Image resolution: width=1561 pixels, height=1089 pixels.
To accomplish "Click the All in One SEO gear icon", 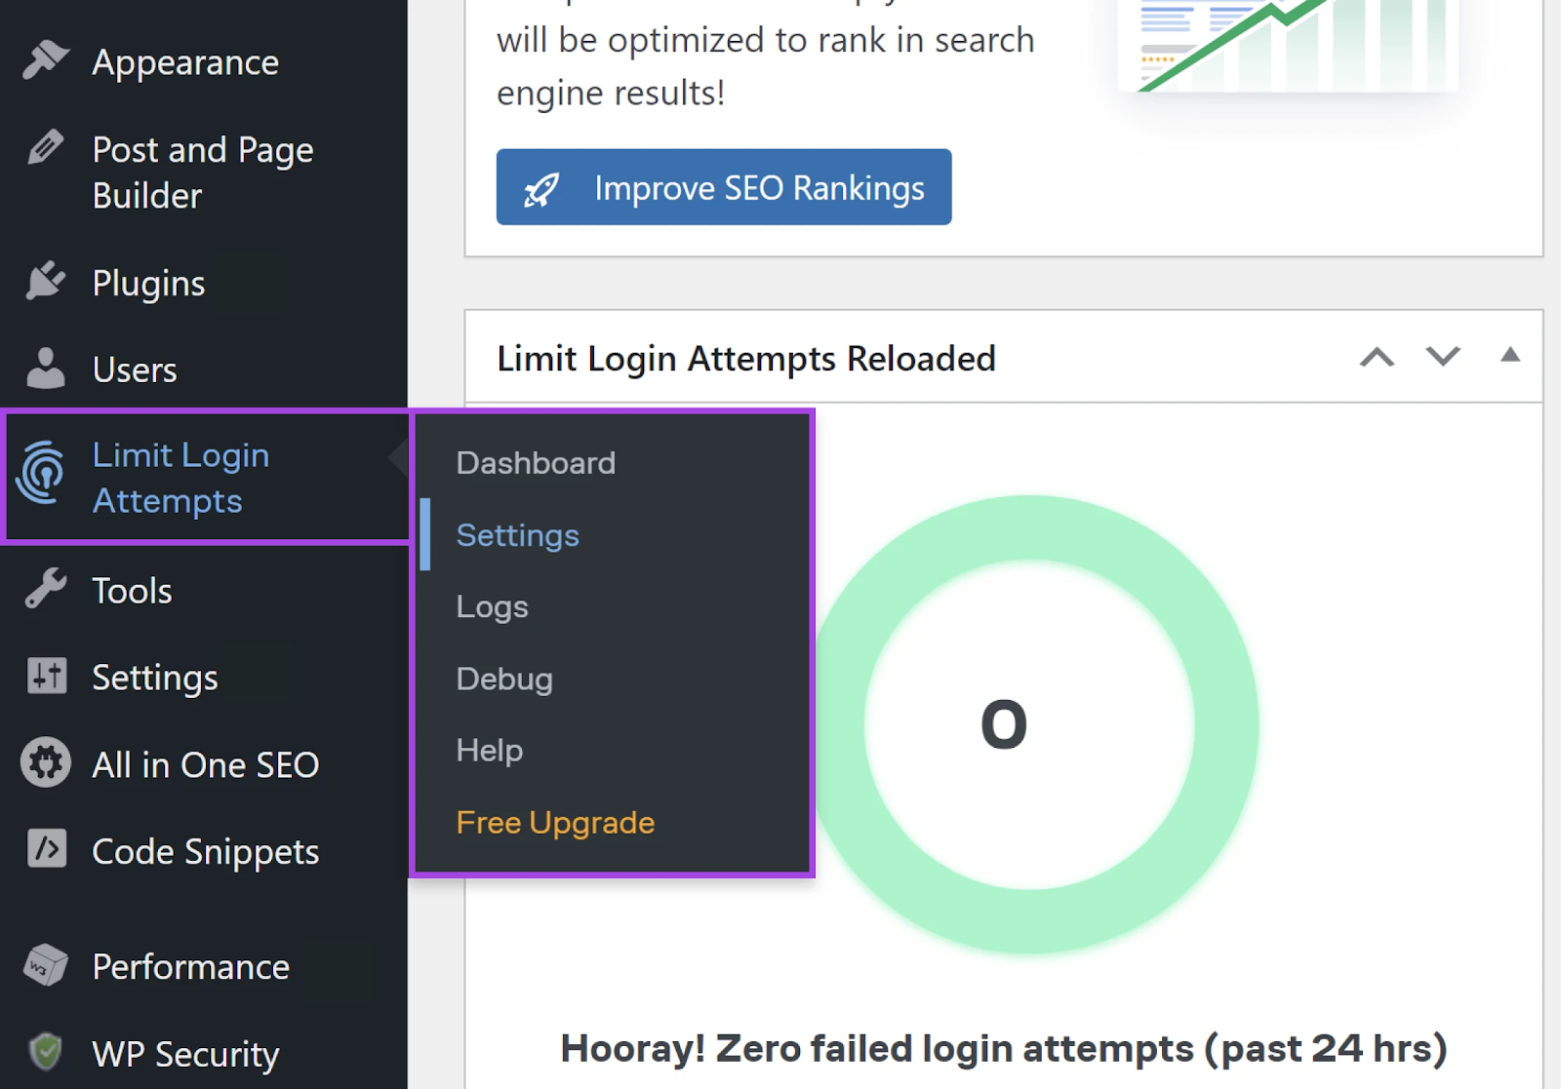I will click(46, 762).
